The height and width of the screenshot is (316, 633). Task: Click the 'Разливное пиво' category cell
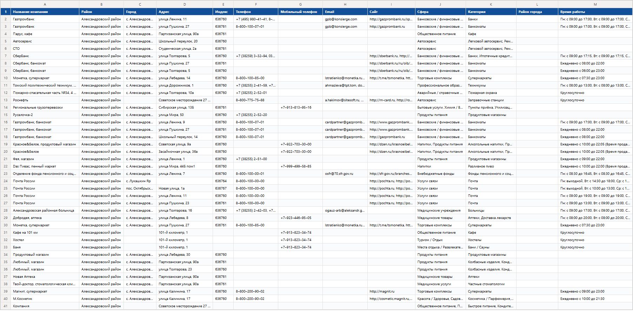pyautogui.click(x=491, y=166)
